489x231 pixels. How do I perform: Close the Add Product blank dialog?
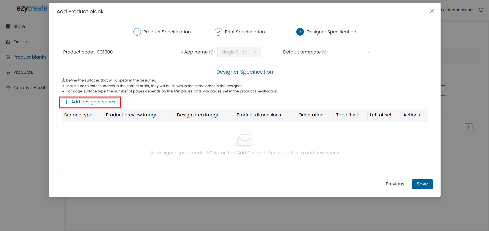click(x=432, y=11)
